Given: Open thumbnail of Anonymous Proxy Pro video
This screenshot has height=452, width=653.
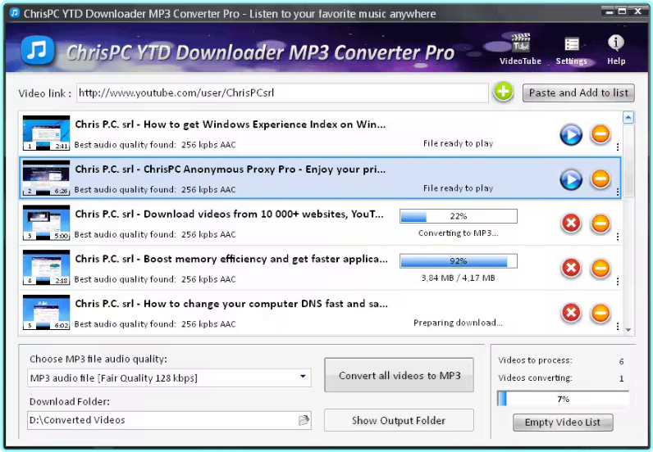Looking at the screenshot, I should click(46, 178).
